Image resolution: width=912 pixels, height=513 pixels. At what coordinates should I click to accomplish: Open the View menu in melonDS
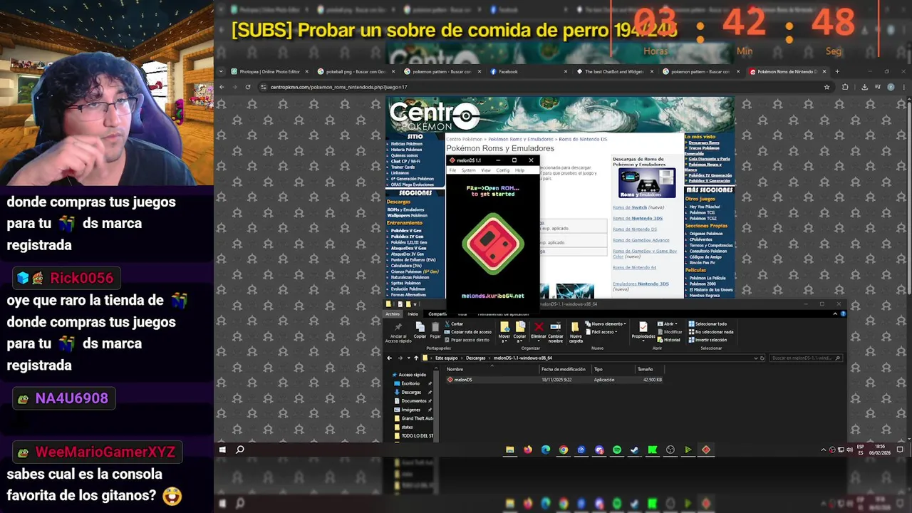[x=486, y=170]
